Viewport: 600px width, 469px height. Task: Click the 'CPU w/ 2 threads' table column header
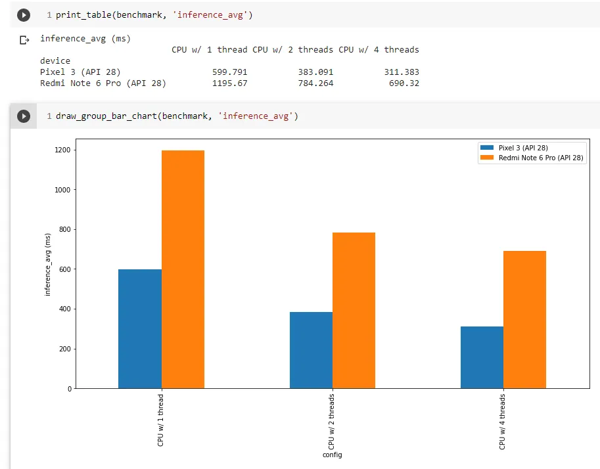point(292,50)
